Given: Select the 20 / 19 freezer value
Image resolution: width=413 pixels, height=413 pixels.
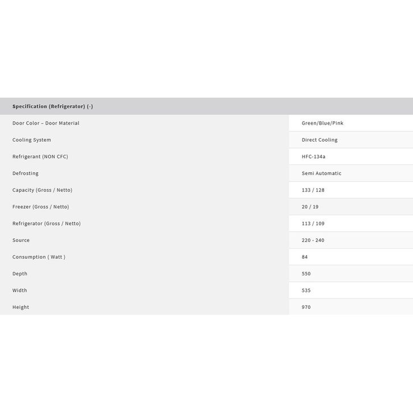Looking at the screenshot, I should coord(310,206).
